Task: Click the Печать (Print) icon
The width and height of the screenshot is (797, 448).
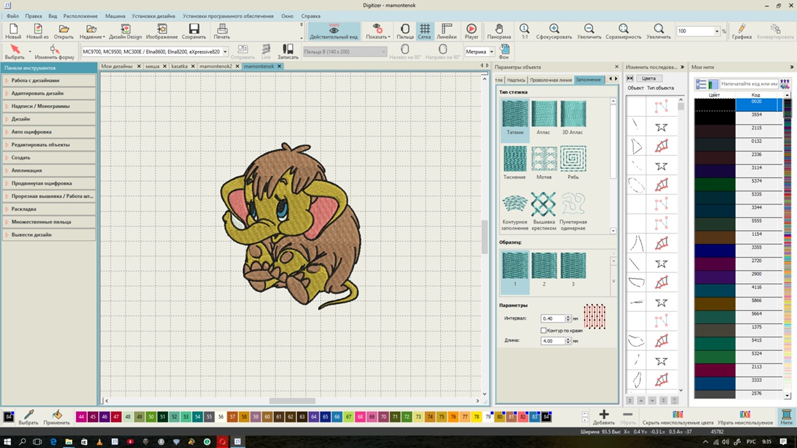Action: click(x=222, y=31)
